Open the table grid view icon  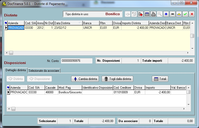tap(147, 14)
